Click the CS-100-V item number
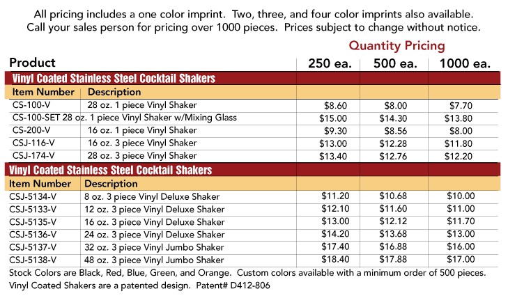The width and height of the screenshot is (508, 298). point(31,105)
